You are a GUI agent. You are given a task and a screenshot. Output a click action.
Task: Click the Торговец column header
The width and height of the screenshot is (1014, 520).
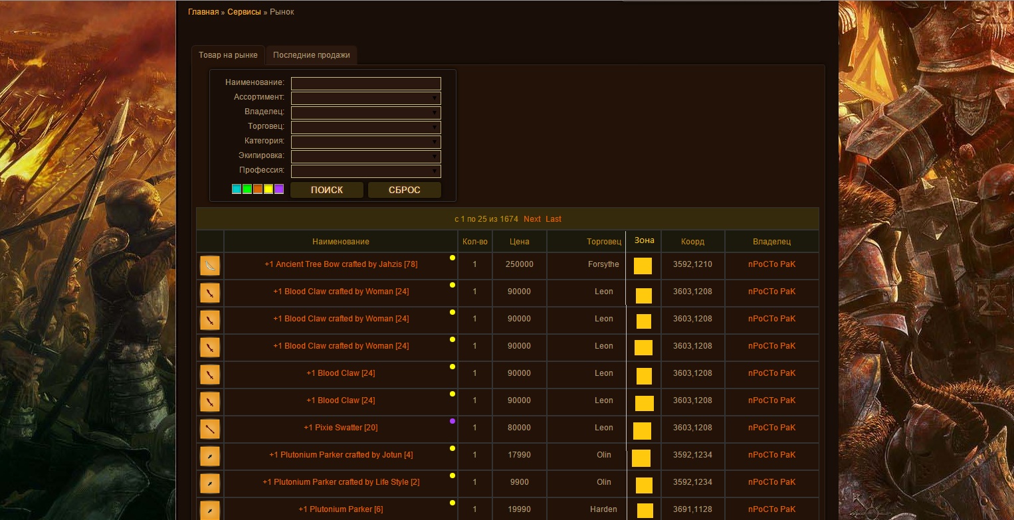[x=604, y=242]
